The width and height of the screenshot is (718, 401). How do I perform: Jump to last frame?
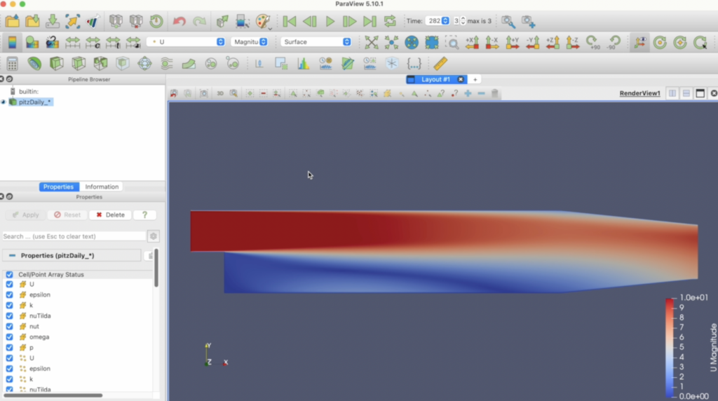coord(370,21)
